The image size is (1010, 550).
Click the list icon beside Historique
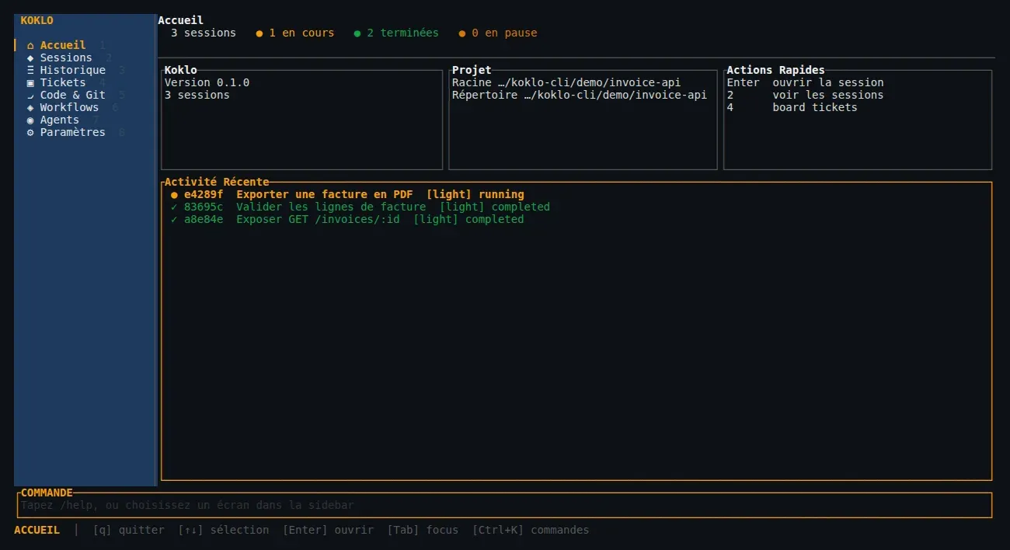(x=30, y=71)
